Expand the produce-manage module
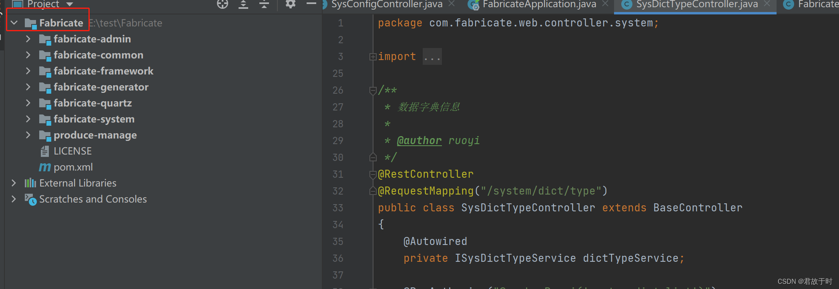Screen dimensions: 839x289 [28, 135]
